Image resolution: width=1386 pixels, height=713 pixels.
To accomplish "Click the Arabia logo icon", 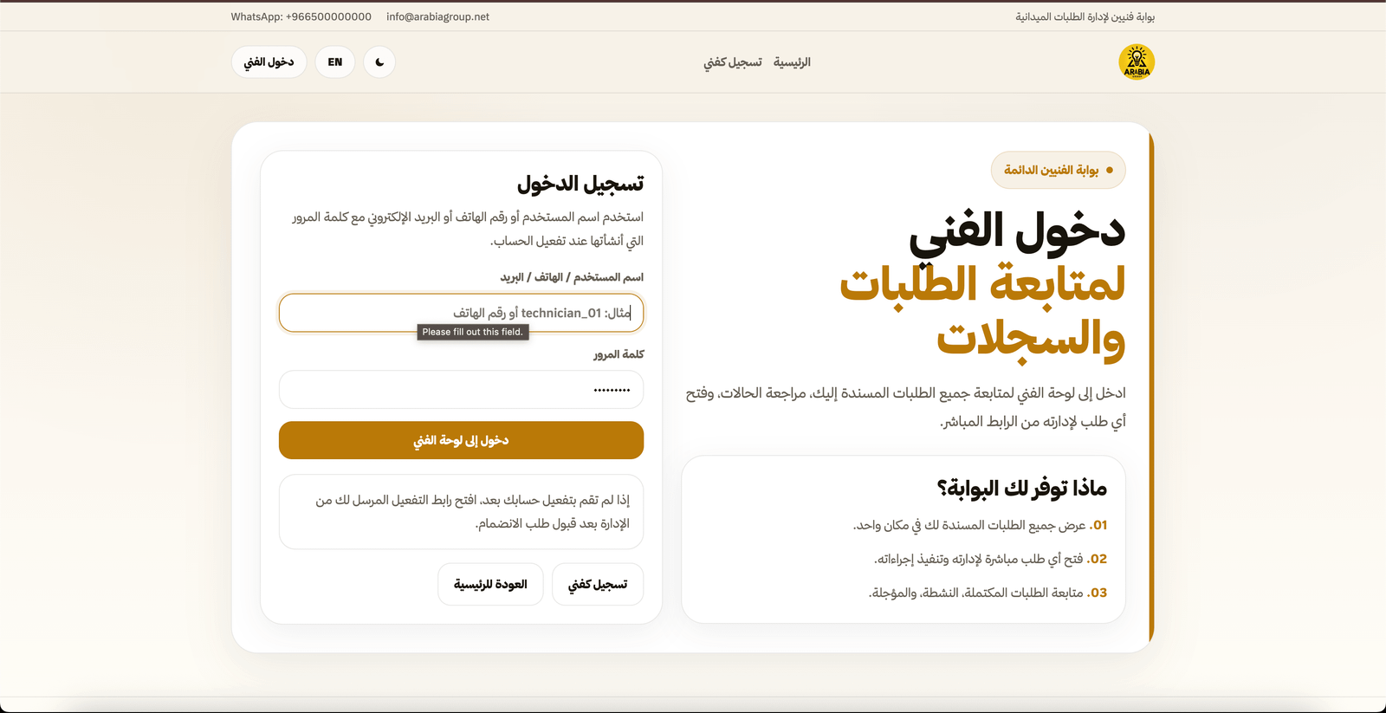I will [x=1137, y=62].
